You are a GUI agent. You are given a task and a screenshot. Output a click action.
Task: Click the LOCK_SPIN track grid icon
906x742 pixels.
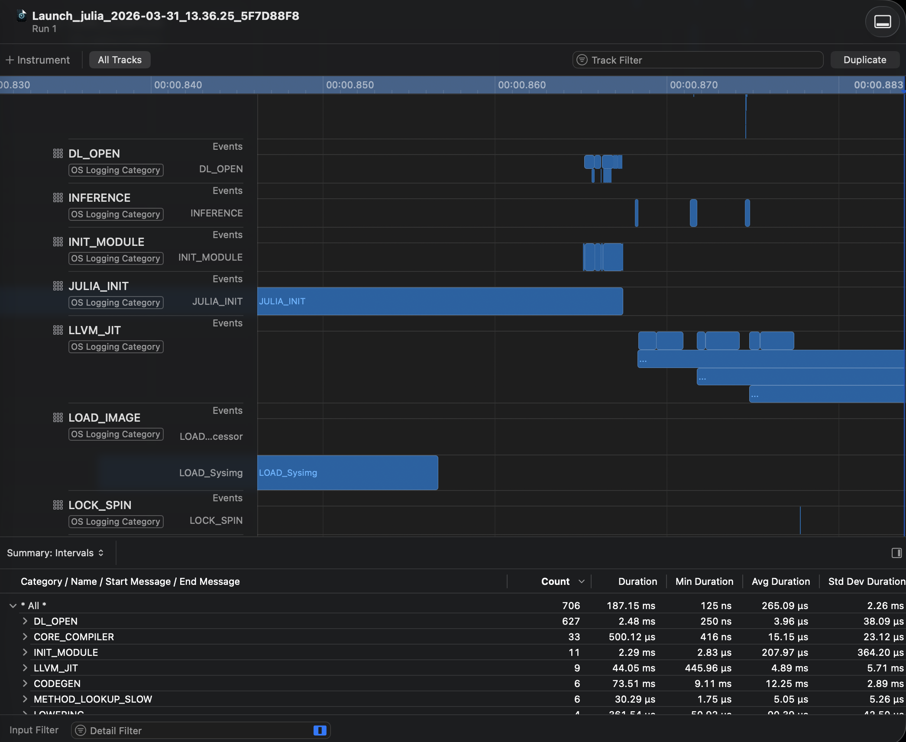coord(58,505)
